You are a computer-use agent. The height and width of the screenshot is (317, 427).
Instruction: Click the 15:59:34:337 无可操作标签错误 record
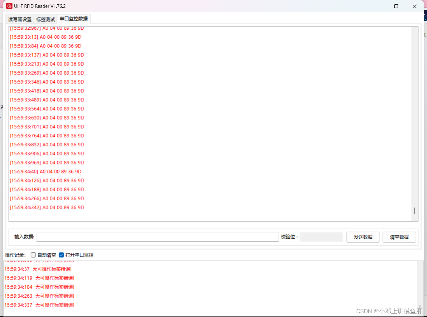click(x=39, y=305)
